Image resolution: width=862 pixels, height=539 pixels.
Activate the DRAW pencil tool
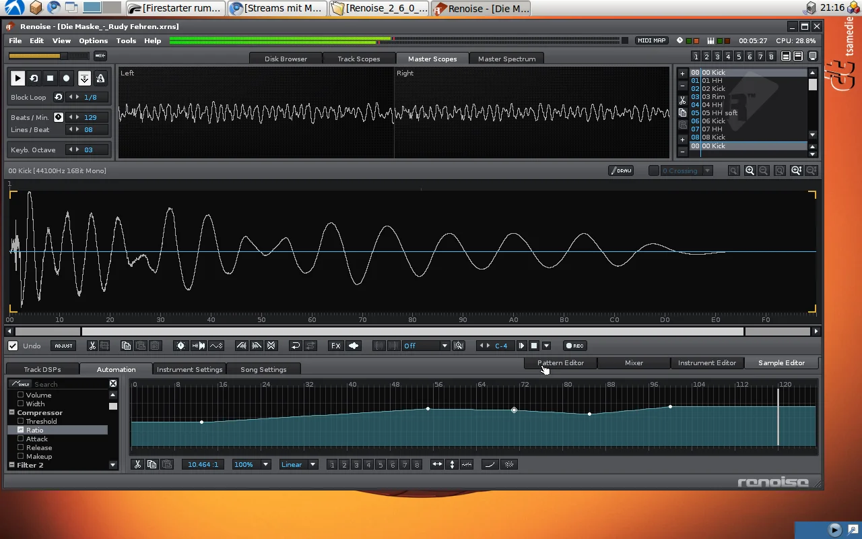click(x=621, y=170)
